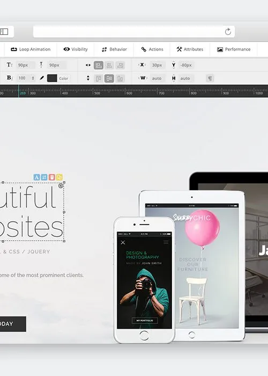Viewport: 268px width, 376px height.
Task: Switch to the Visibility tab
Action: tap(76, 49)
